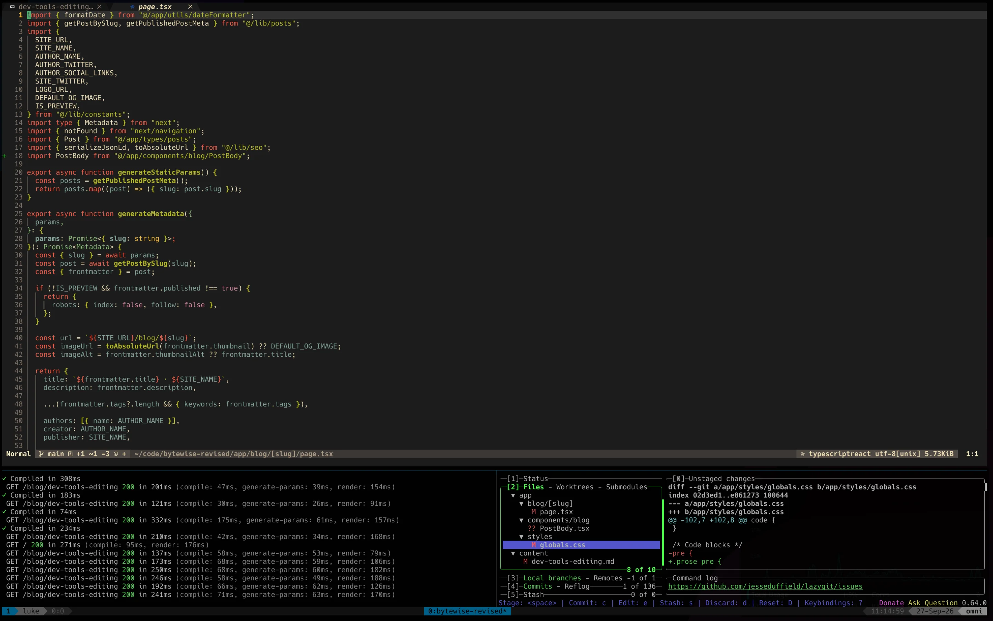Select the tmux window 0:bytewise-revised
Viewport: 993px width, 621px height.
tap(467, 611)
